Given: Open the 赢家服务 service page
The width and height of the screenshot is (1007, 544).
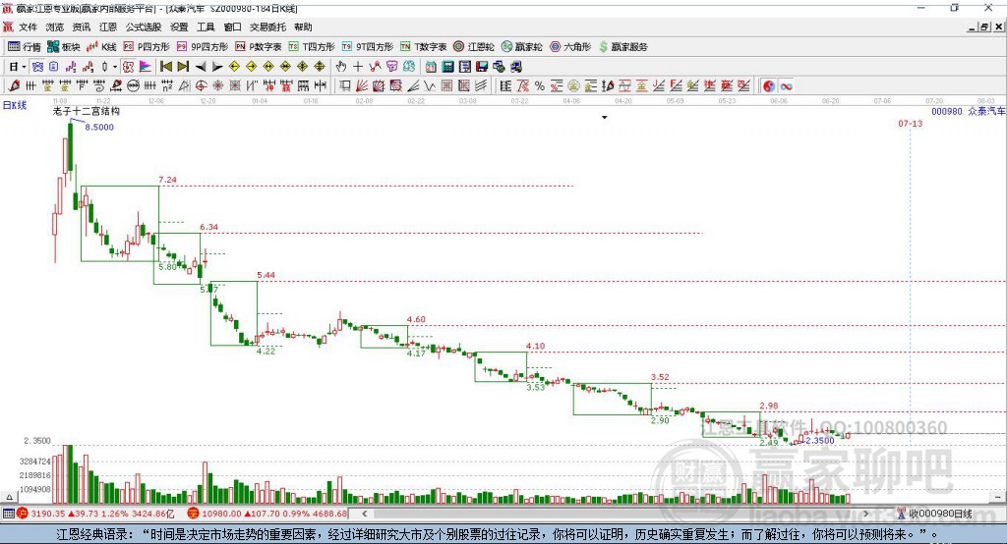Looking at the screenshot, I should point(622,47).
